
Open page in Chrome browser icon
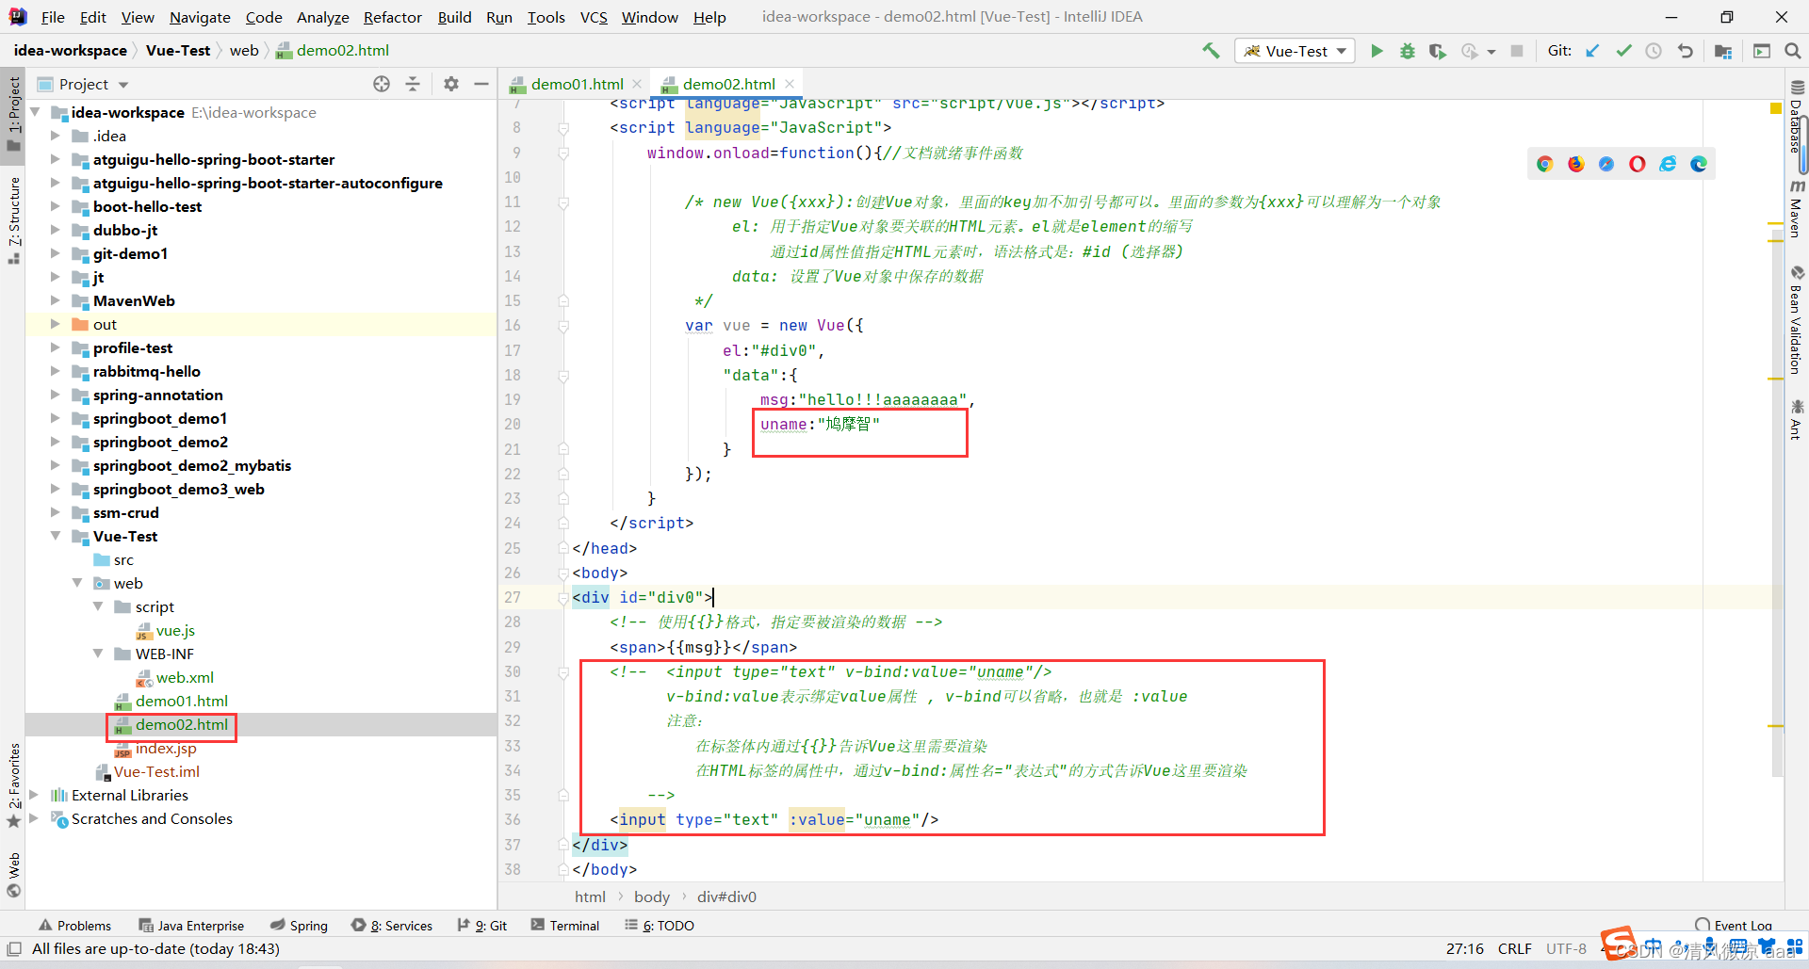1544,164
